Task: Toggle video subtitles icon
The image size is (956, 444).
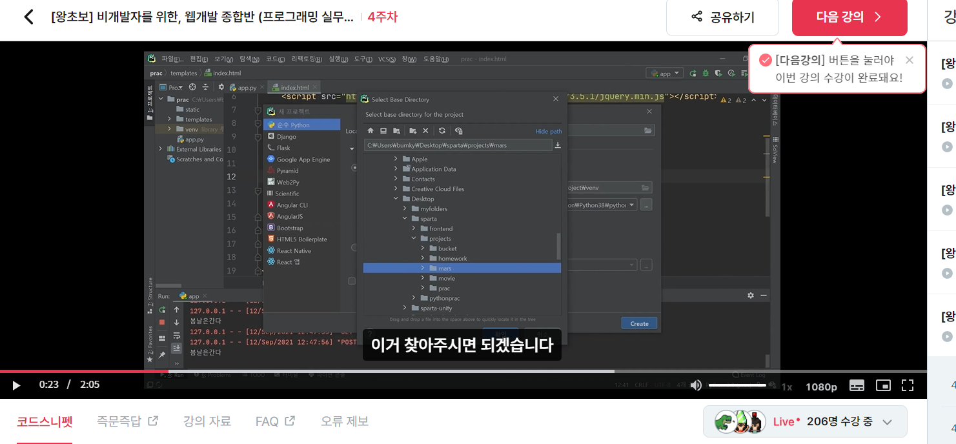Action: (857, 385)
